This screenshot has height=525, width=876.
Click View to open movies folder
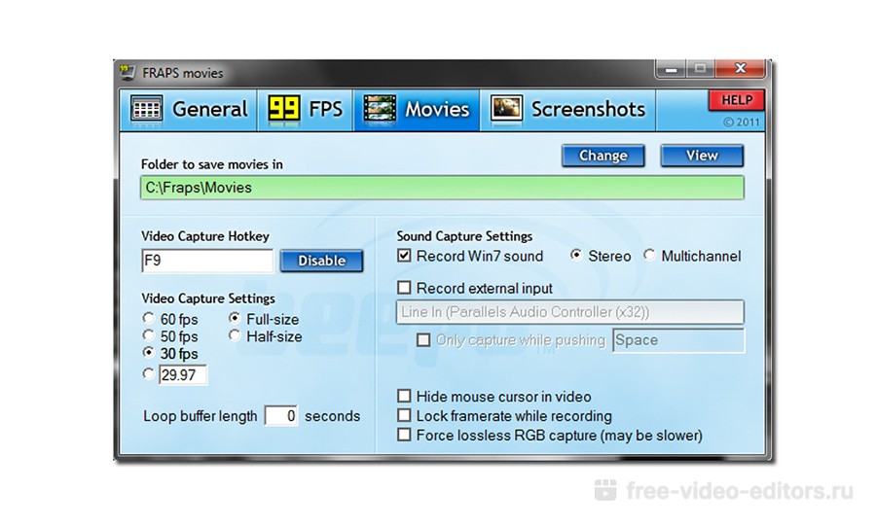point(702,156)
